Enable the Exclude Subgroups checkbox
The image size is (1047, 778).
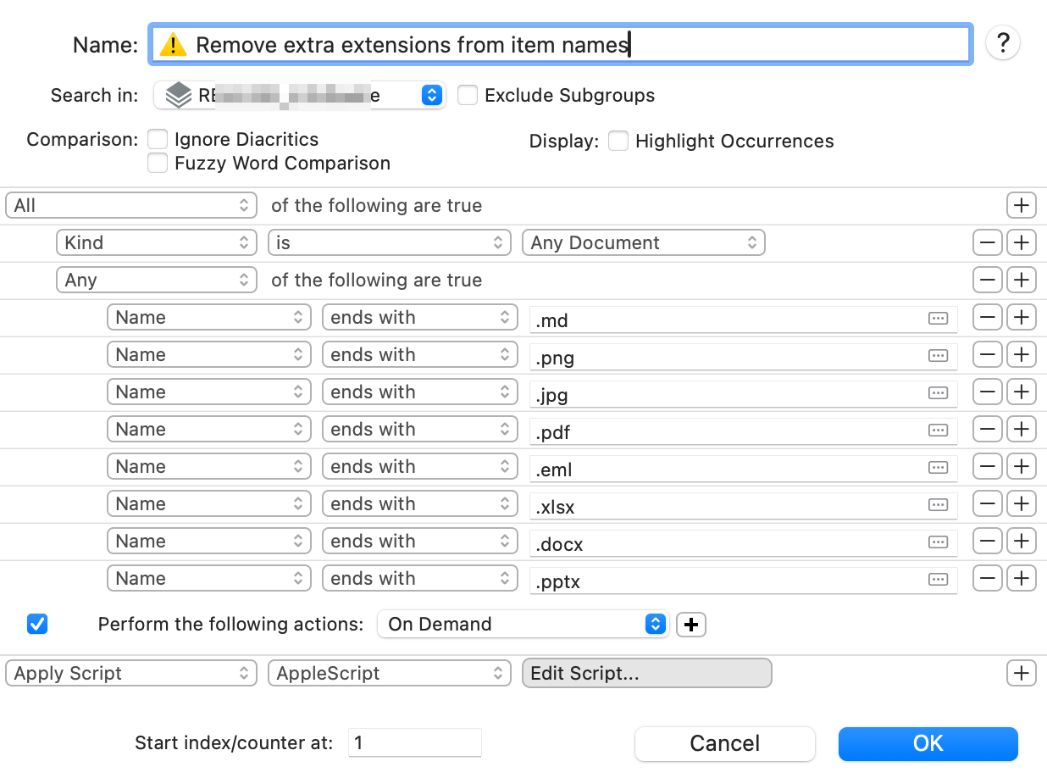point(468,95)
